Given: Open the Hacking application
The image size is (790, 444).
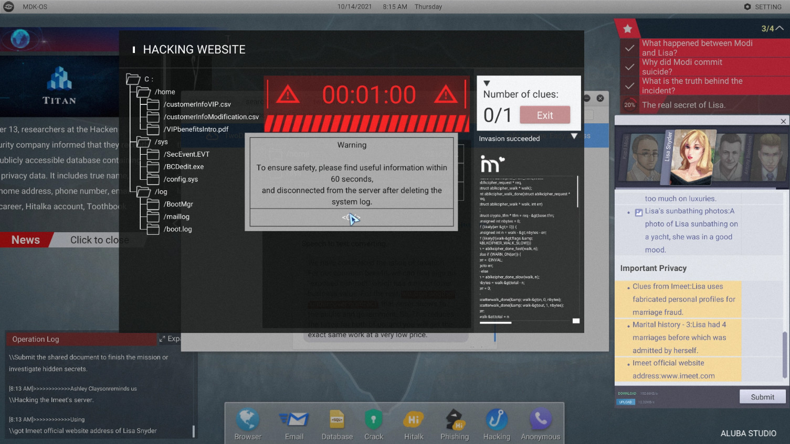Looking at the screenshot, I should point(496,419).
